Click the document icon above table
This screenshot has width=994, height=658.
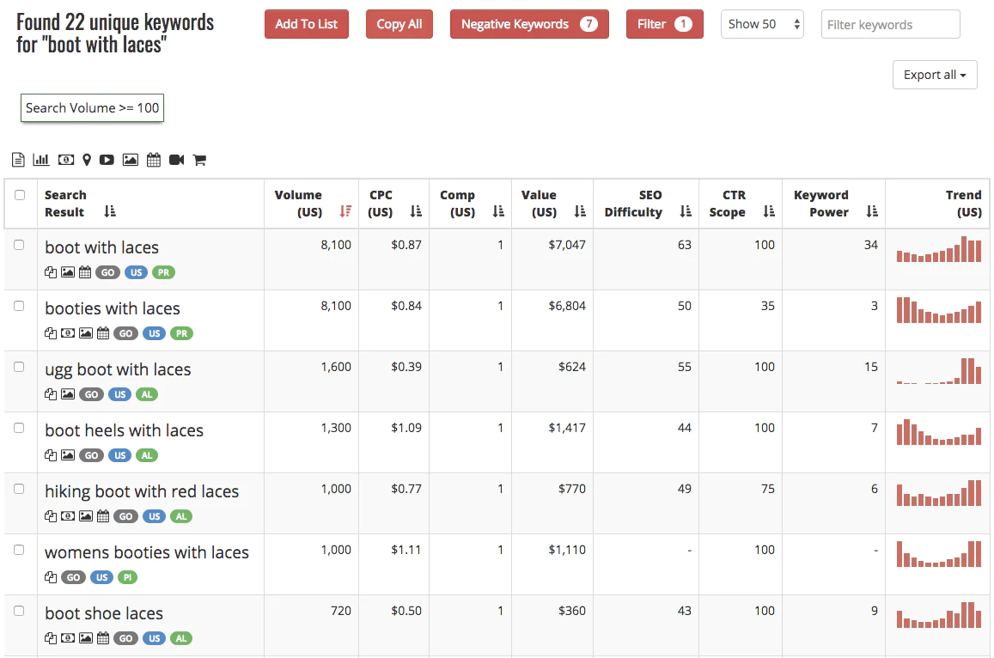click(19, 160)
